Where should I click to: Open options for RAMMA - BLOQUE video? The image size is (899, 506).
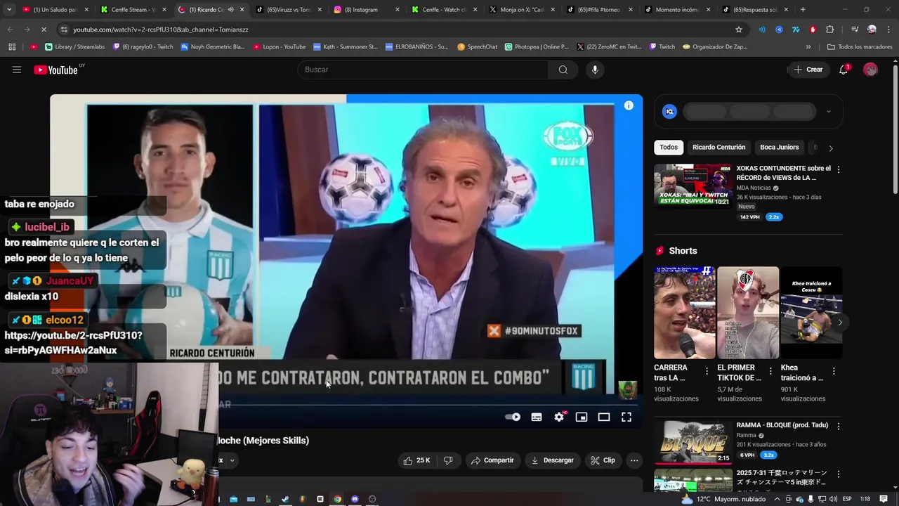(x=838, y=426)
